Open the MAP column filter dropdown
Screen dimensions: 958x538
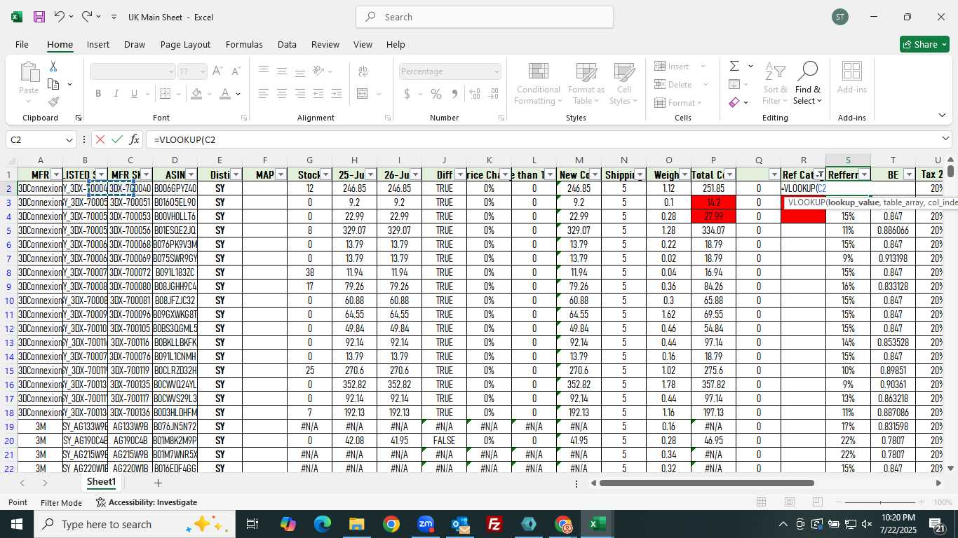click(x=281, y=174)
